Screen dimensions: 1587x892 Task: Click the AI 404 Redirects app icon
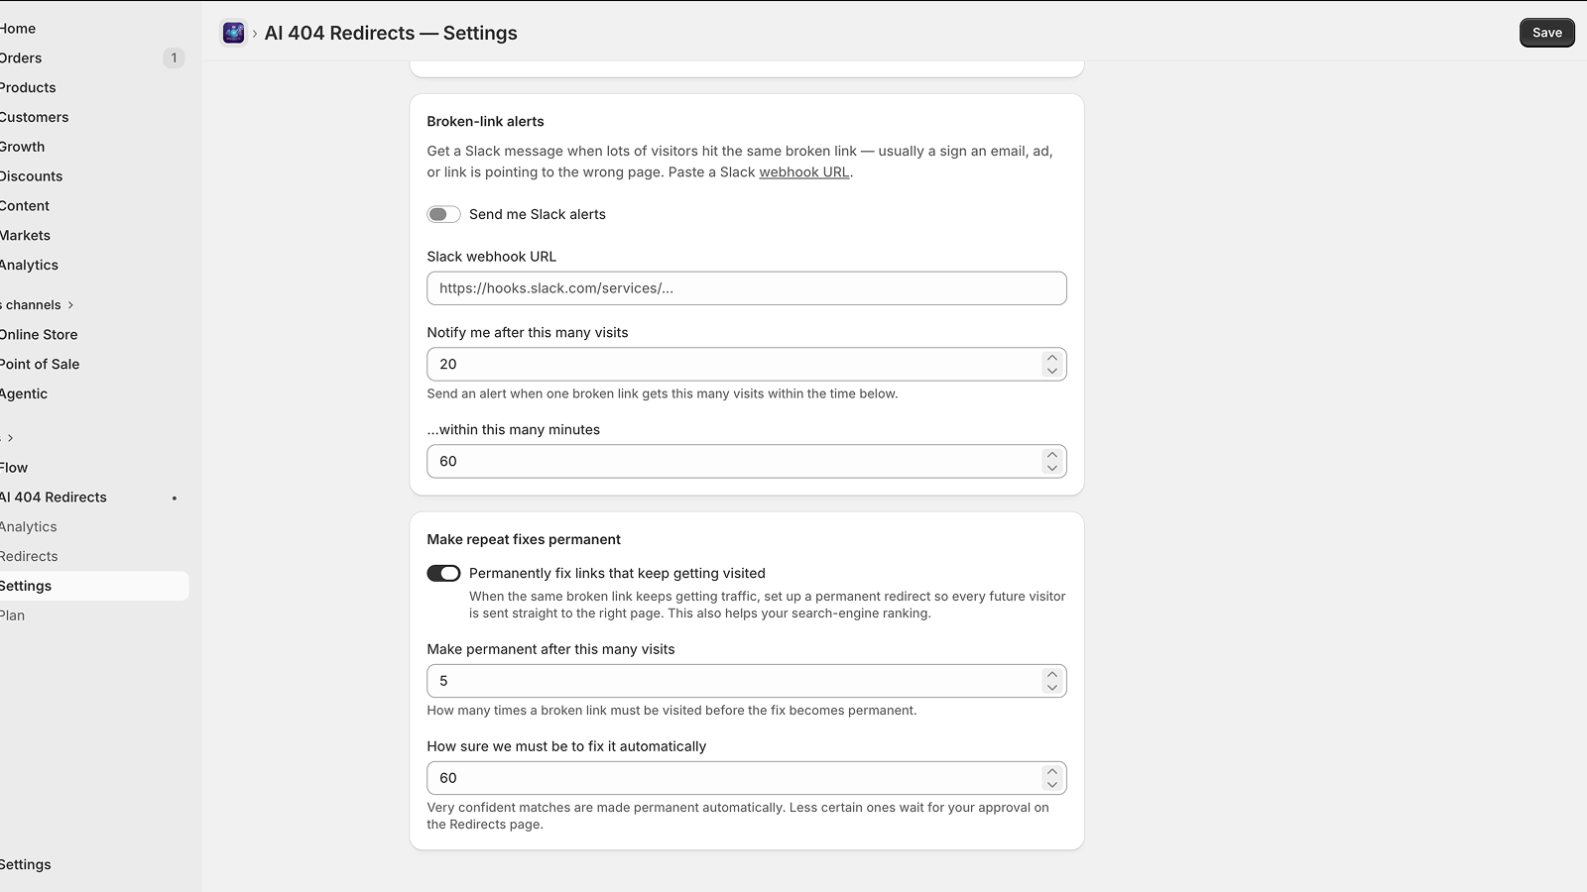[x=233, y=33]
